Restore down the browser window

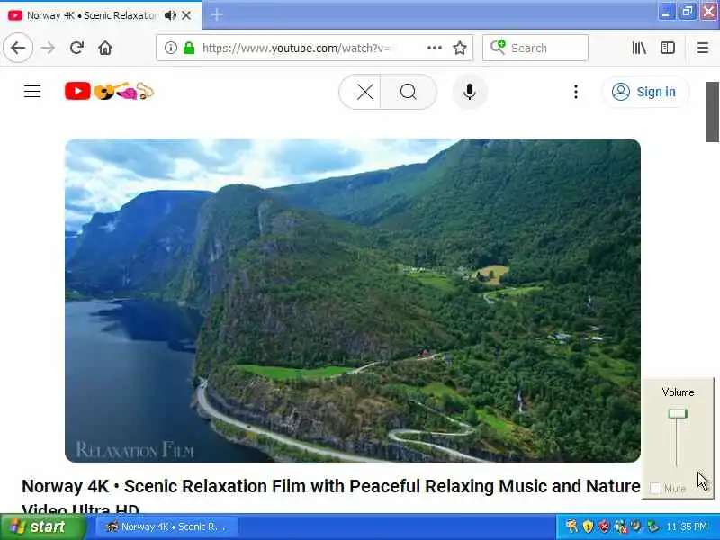click(688, 12)
